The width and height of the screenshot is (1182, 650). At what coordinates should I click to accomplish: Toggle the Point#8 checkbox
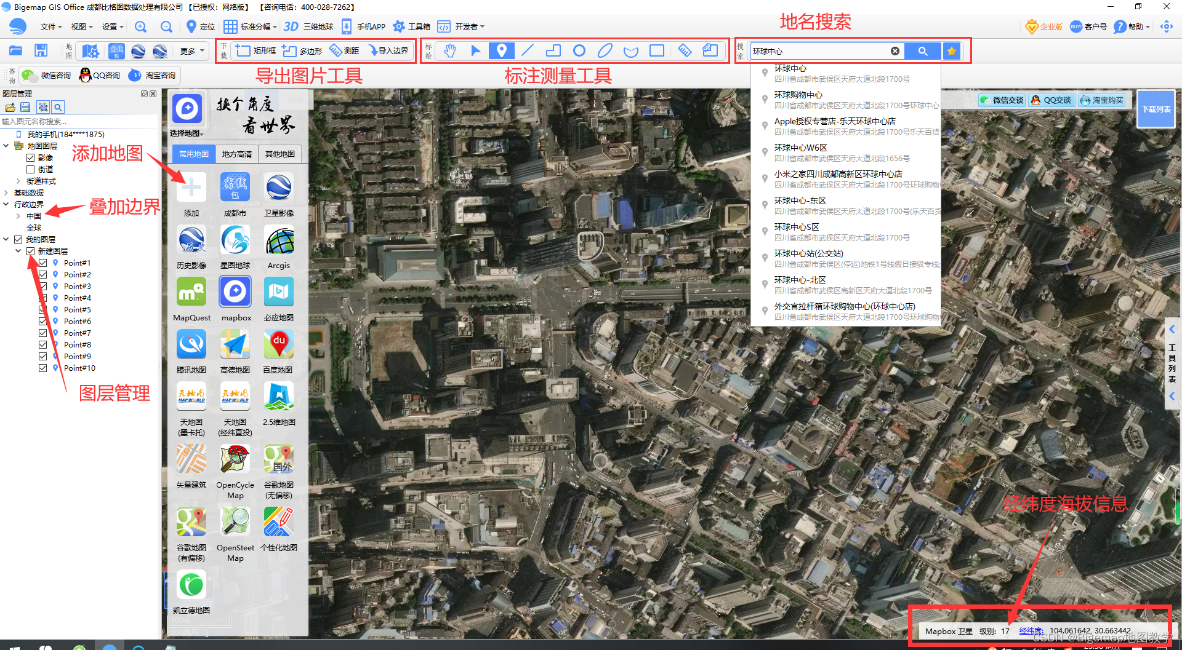[42, 344]
